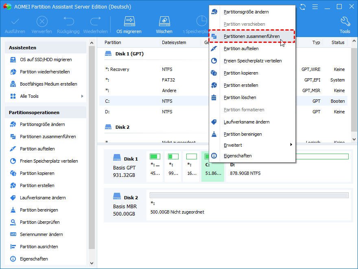358x269 pixels.
Task: Click Partition löschen trash icon in context menu
Action: [x=214, y=97]
